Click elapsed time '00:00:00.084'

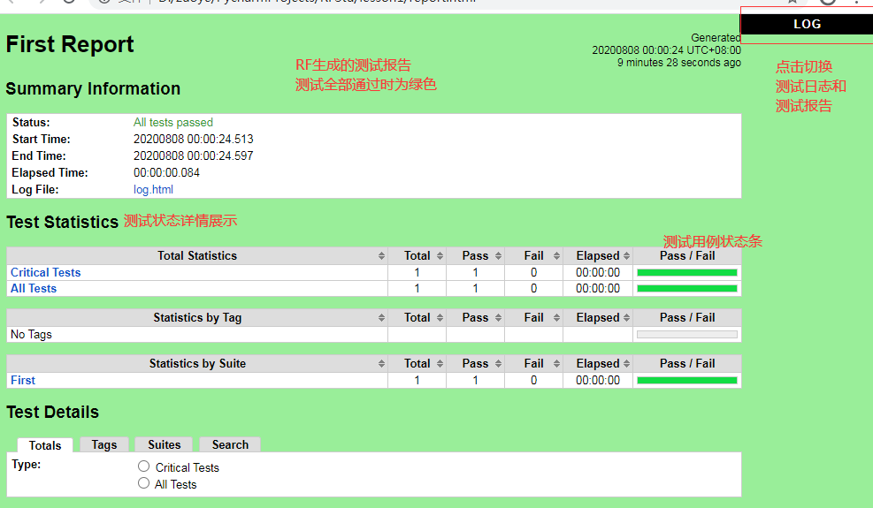(x=166, y=172)
